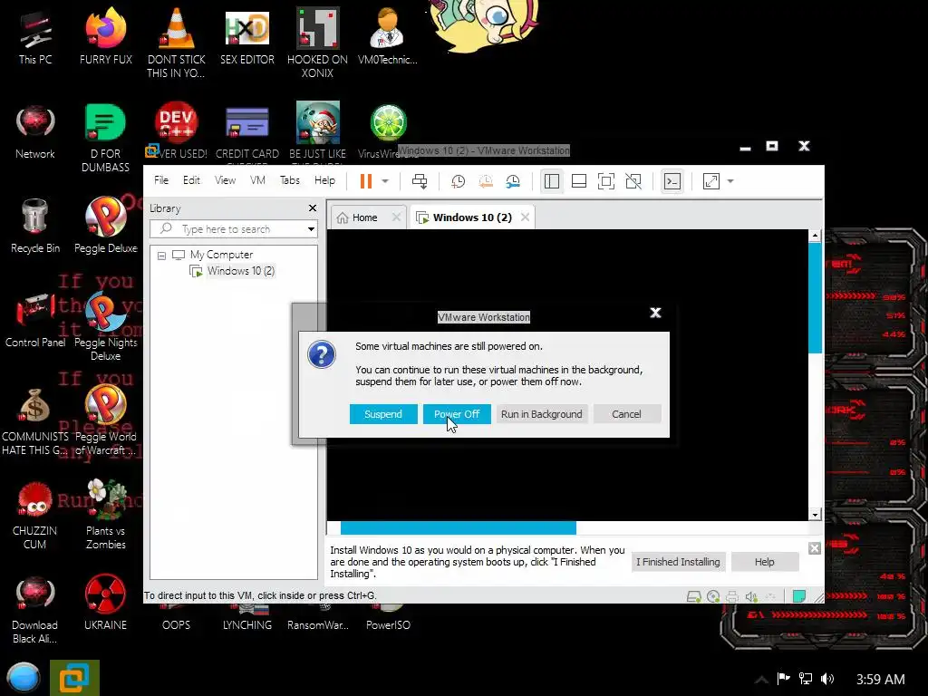
Task: Open the teal message log icon
Action: click(799, 596)
